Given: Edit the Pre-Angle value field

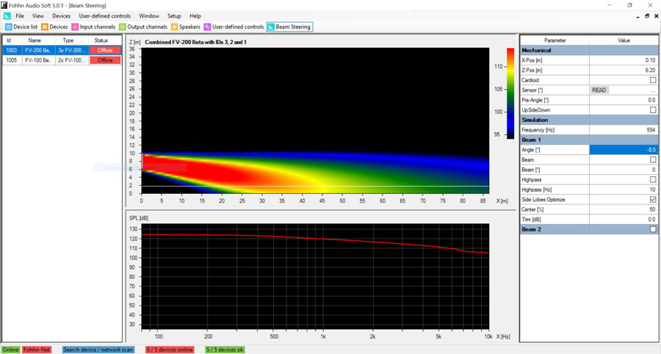Looking at the screenshot, I should point(624,101).
